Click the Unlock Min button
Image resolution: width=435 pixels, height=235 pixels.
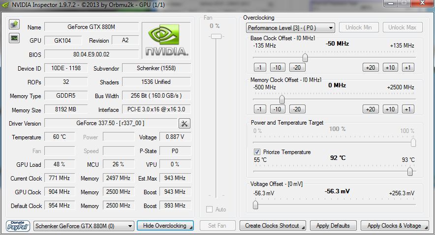point(358,27)
